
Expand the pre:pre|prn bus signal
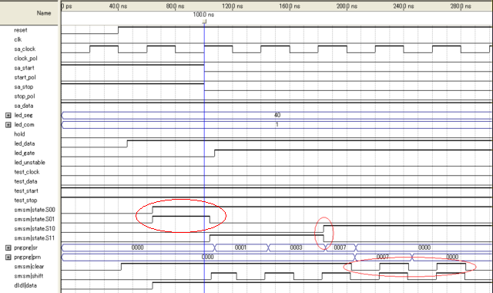coord(8,258)
